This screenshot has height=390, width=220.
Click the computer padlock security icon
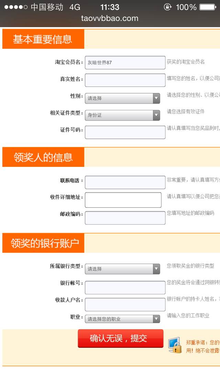coord(175,345)
